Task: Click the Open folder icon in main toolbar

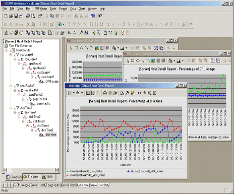Action: pyautogui.click(x=11, y=16)
